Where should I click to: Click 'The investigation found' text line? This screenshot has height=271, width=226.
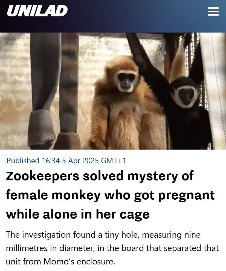tap(103, 235)
